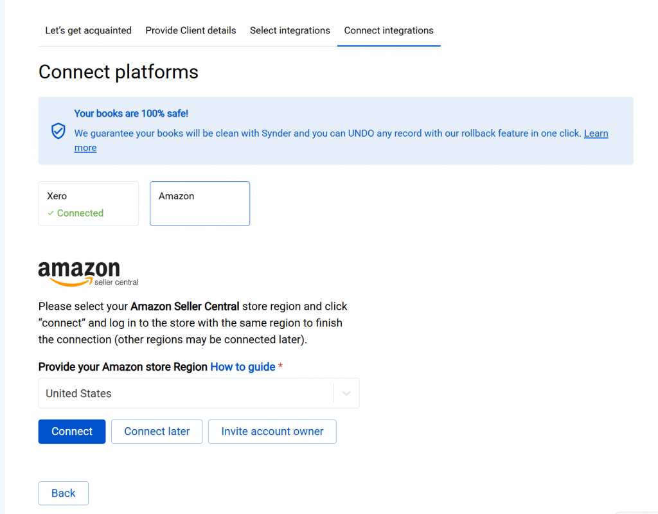This screenshot has height=514, width=658.
Task: Go back with the Back button
Action: point(64,493)
